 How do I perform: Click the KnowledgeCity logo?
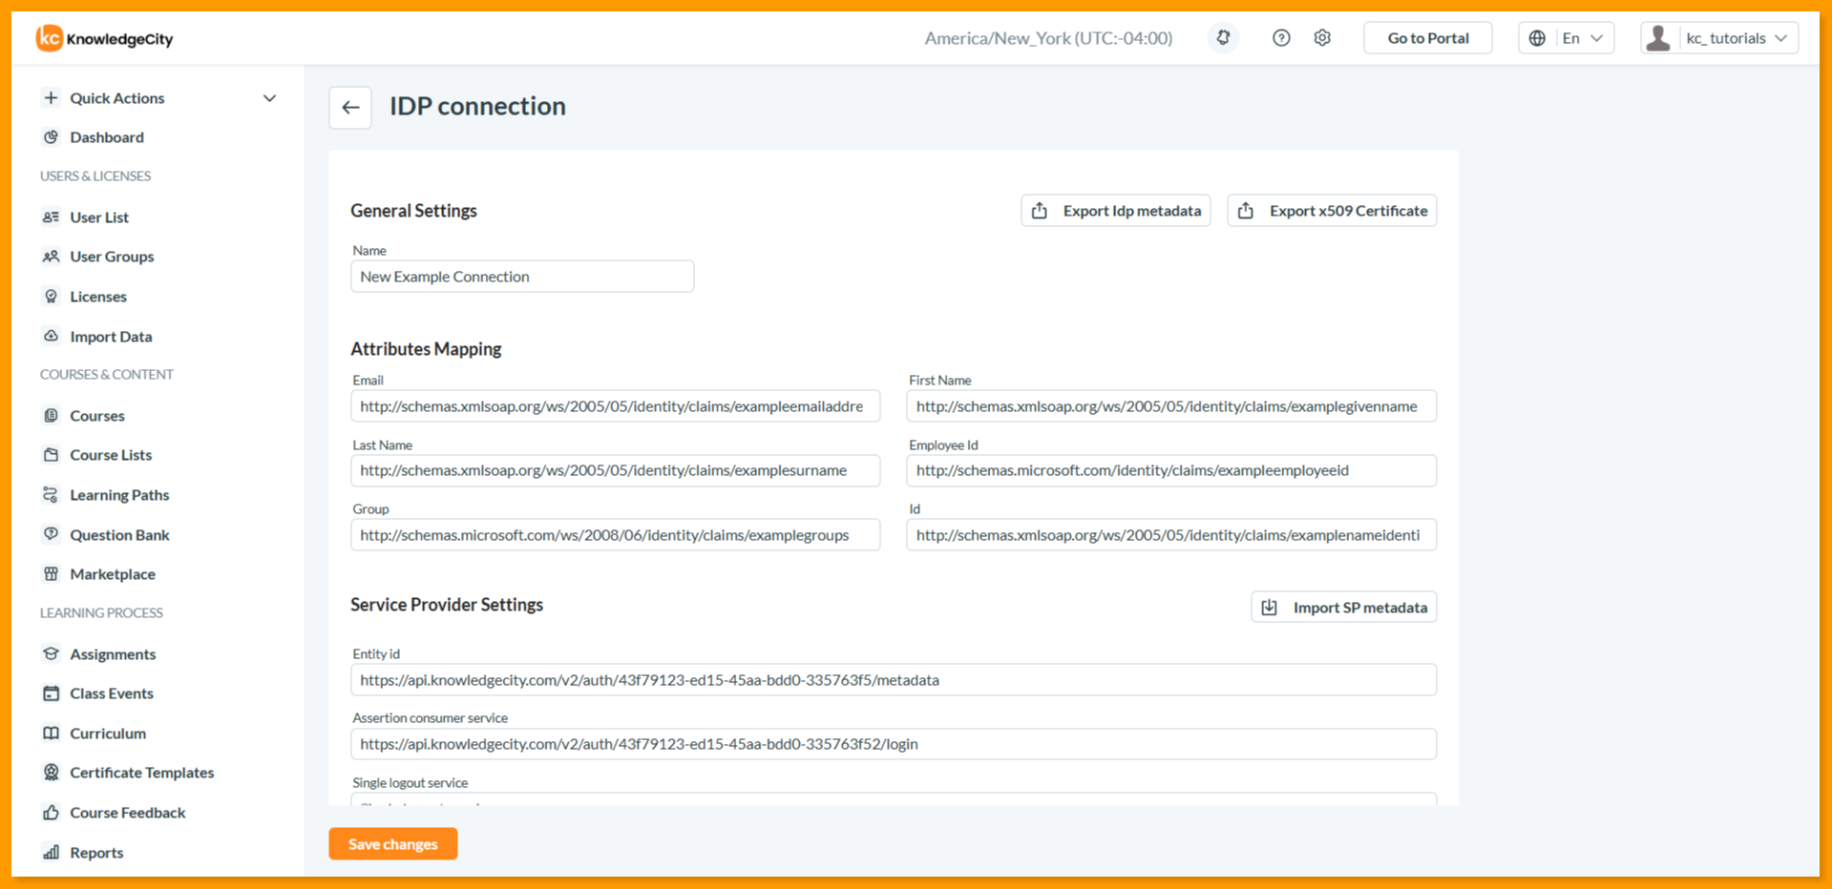[x=105, y=38]
